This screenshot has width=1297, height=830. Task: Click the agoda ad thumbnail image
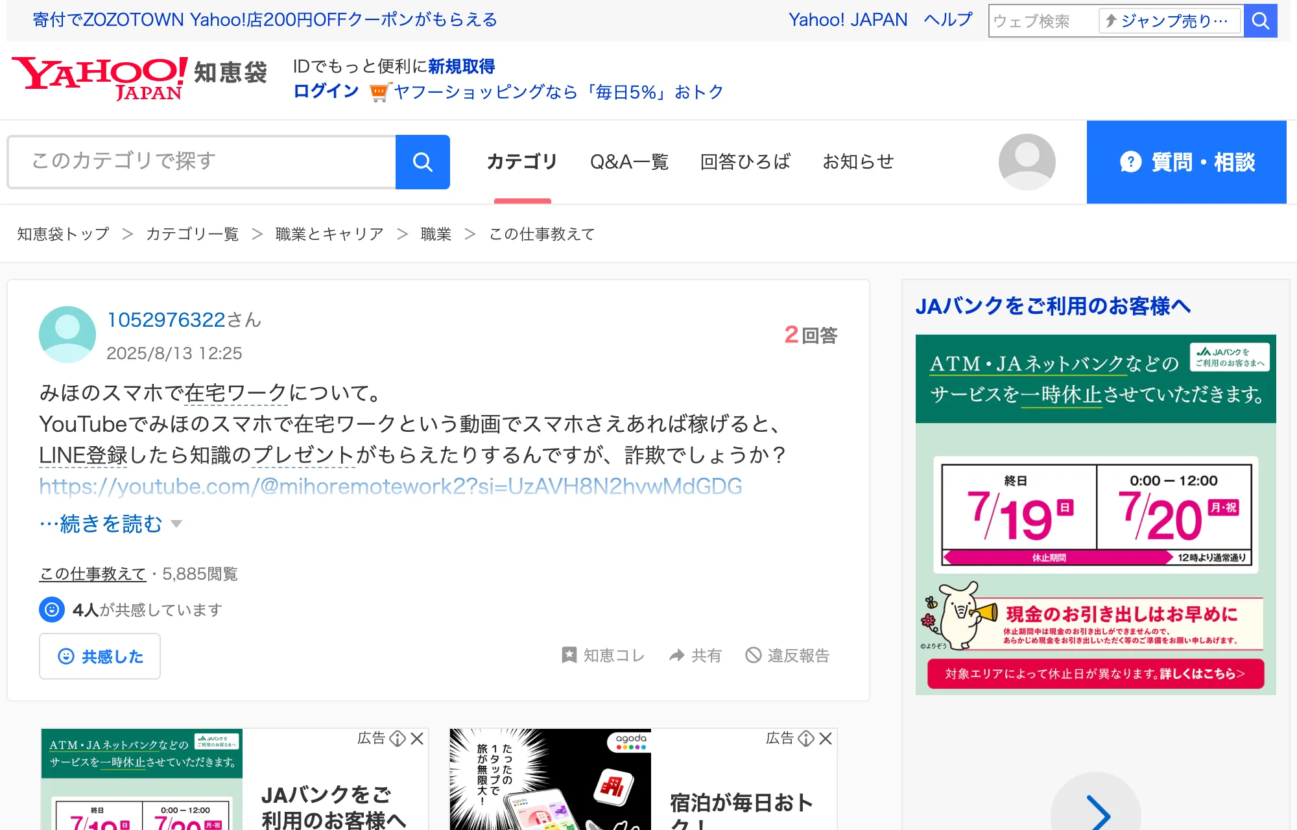tap(551, 779)
